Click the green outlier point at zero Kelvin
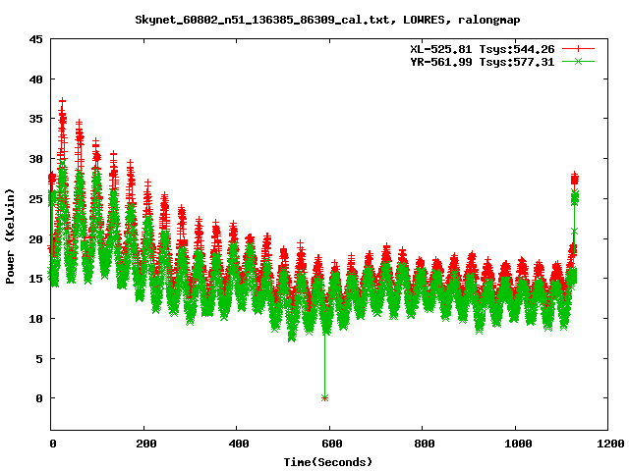Viewport: 629px width, 471px height. pos(324,397)
